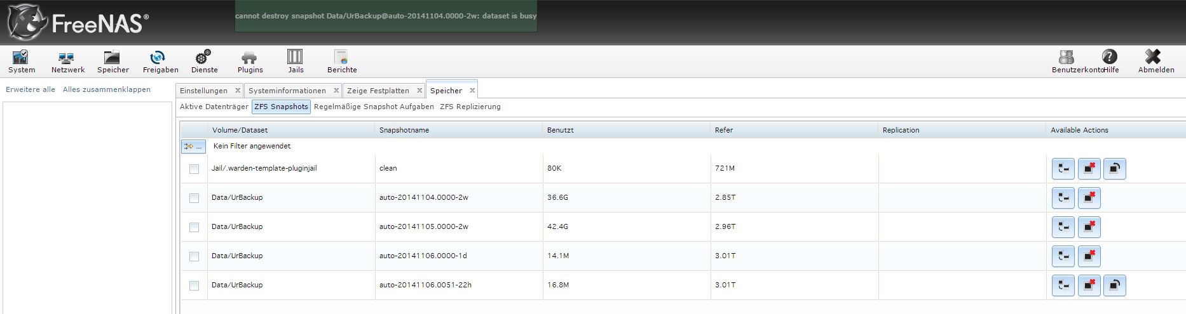1186x314 pixels.
Task: Open Regelmäßige Snapshot Aufgaben subtab
Action: click(374, 107)
